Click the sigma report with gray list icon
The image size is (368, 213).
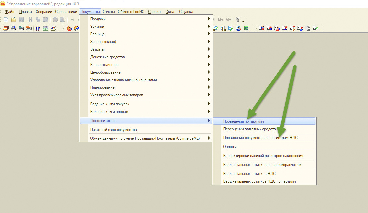point(308,28)
